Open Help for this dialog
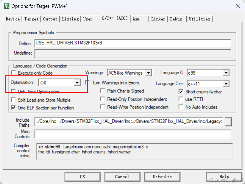245x184 pixels. coord(224,177)
